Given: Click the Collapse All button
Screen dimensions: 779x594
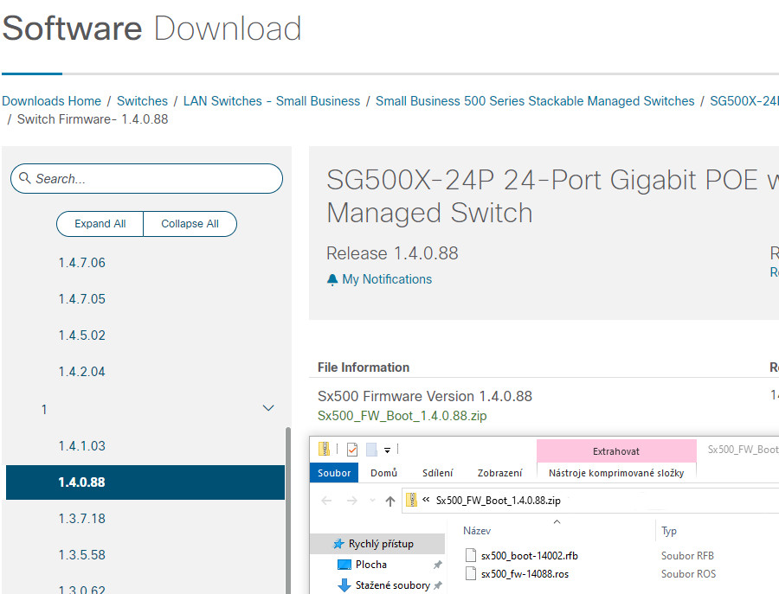Looking at the screenshot, I should pyautogui.click(x=190, y=224).
